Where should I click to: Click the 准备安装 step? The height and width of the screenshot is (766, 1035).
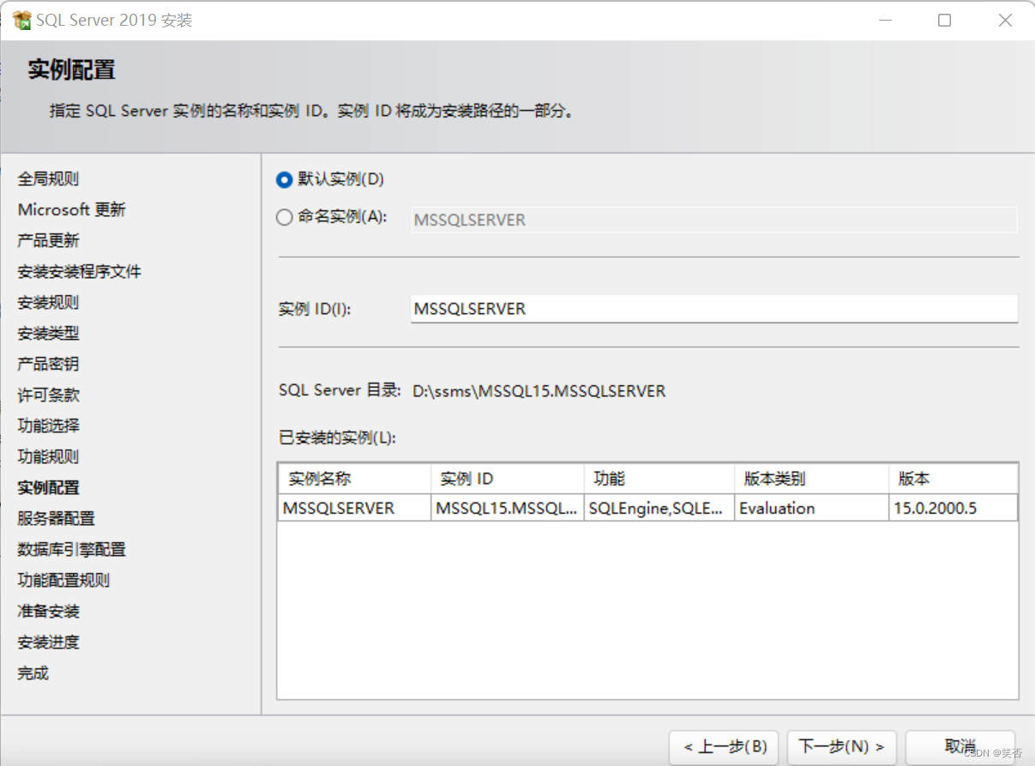point(48,611)
